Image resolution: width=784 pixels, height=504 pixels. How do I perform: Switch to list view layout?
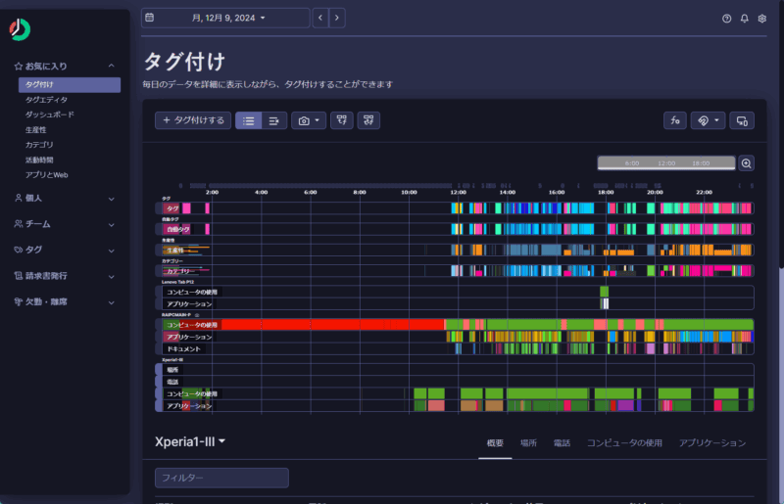coord(249,121)
